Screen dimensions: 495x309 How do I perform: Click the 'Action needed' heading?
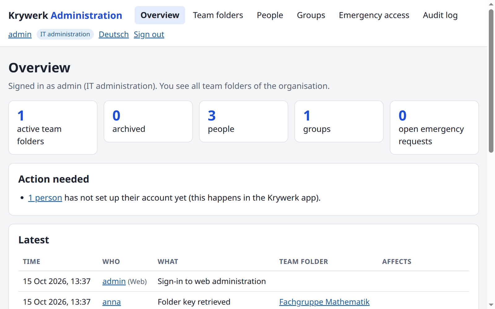54,179
